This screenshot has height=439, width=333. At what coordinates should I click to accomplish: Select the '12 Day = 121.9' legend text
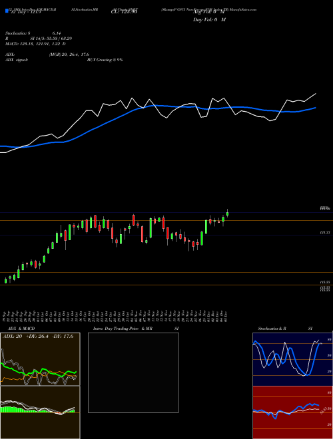tap(25, 12)
